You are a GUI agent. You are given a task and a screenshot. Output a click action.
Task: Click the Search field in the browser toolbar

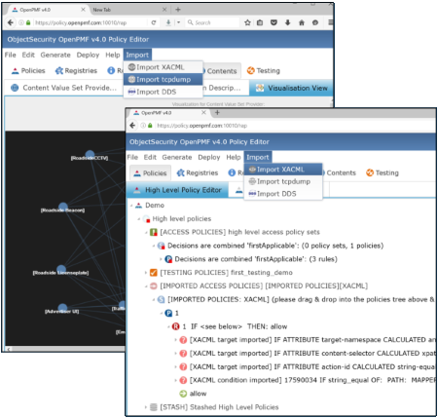click(212, 22)
